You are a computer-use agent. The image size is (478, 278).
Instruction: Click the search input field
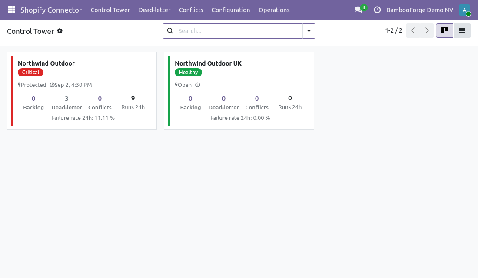(239, 31)
